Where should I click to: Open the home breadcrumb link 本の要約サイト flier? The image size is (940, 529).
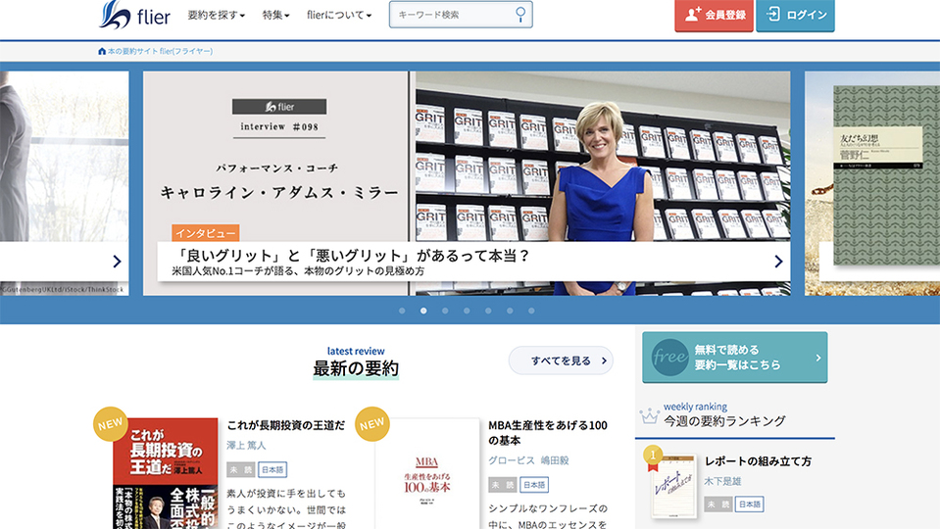(155, 52)
